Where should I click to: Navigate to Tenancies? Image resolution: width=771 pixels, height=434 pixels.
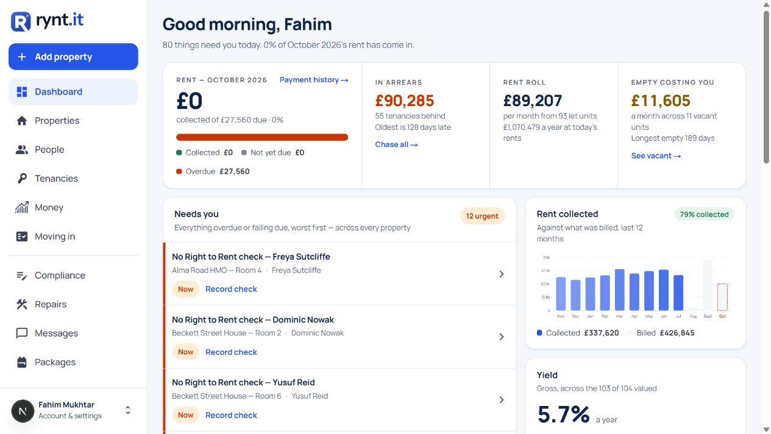coord(73,179)
